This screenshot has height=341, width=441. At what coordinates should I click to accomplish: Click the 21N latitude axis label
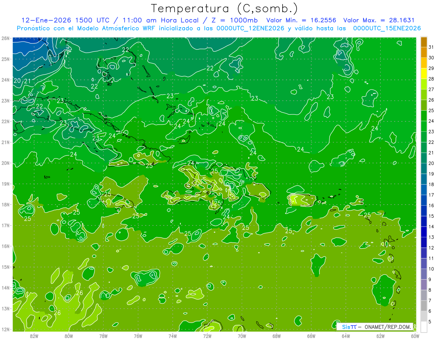tap(6, 142)
